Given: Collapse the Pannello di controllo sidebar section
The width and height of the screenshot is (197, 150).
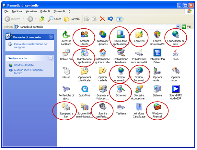Looking at the screenshot, I should tap(51, 37).
